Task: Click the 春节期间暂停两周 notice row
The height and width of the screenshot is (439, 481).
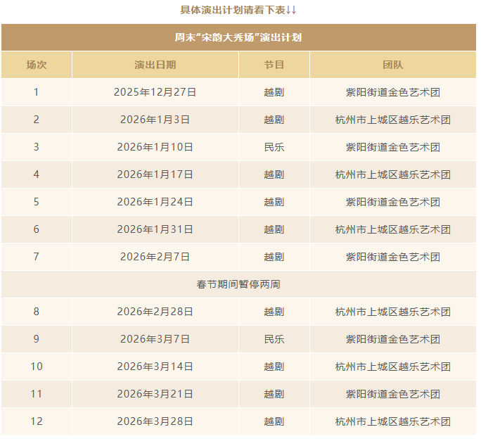Action: [x=238, y=284]
